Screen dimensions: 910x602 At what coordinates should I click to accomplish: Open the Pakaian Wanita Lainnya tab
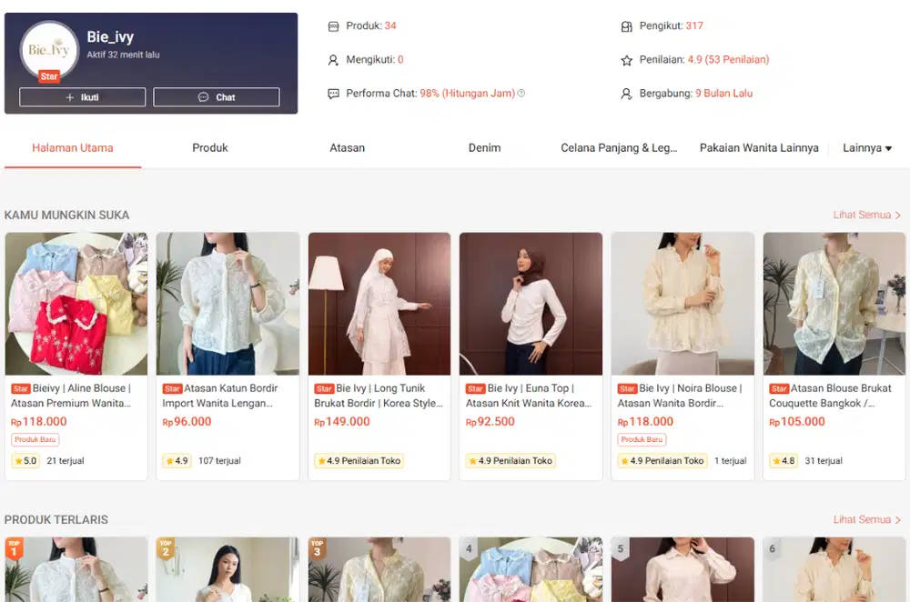(x=759, y=148)
